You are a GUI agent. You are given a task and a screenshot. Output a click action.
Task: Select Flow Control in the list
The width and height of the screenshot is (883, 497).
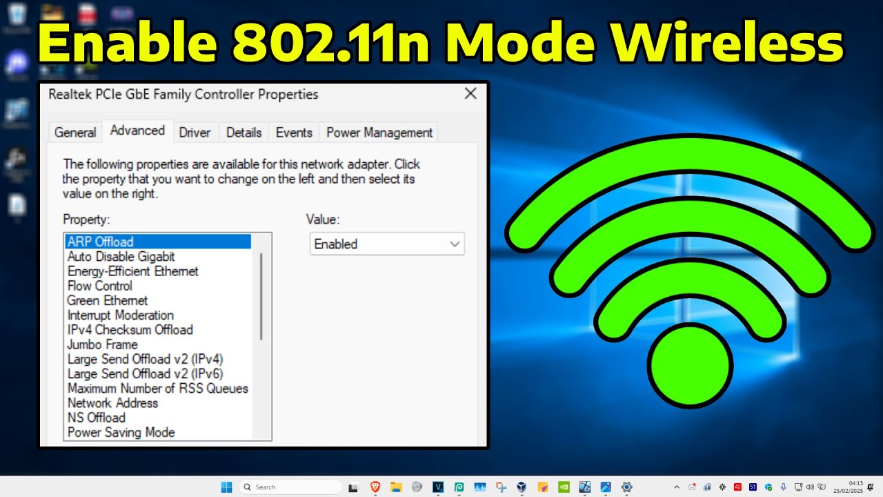click(100, 286)
